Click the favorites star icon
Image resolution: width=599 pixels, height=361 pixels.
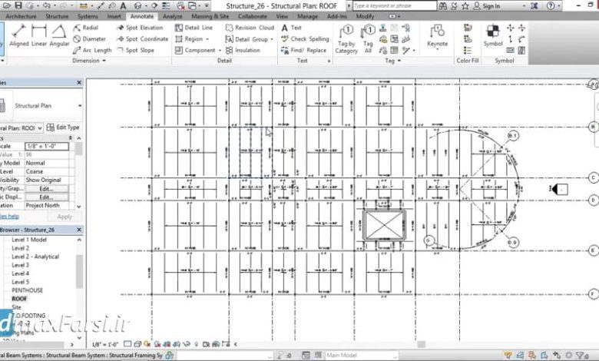(465, 5)
